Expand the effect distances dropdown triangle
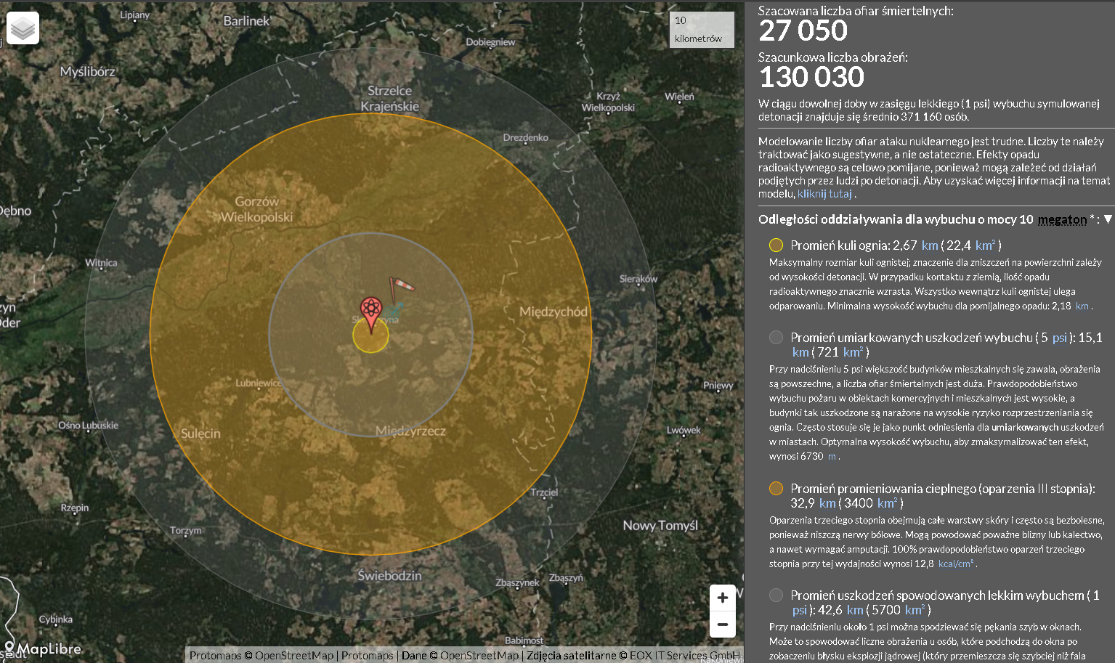This screenshot has width=1115, height=663. click(1108, 219)
